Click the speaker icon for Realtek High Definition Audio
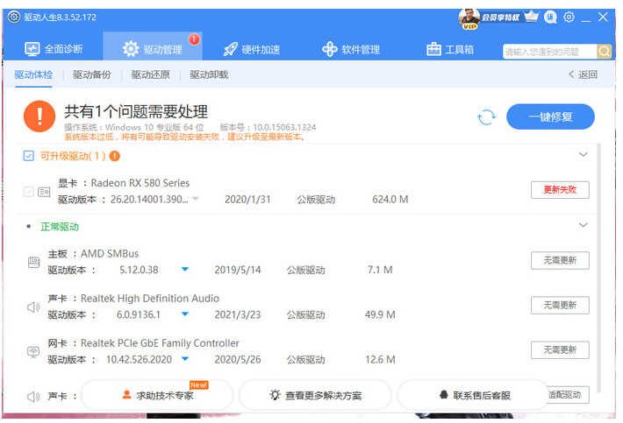 point(33,307)
